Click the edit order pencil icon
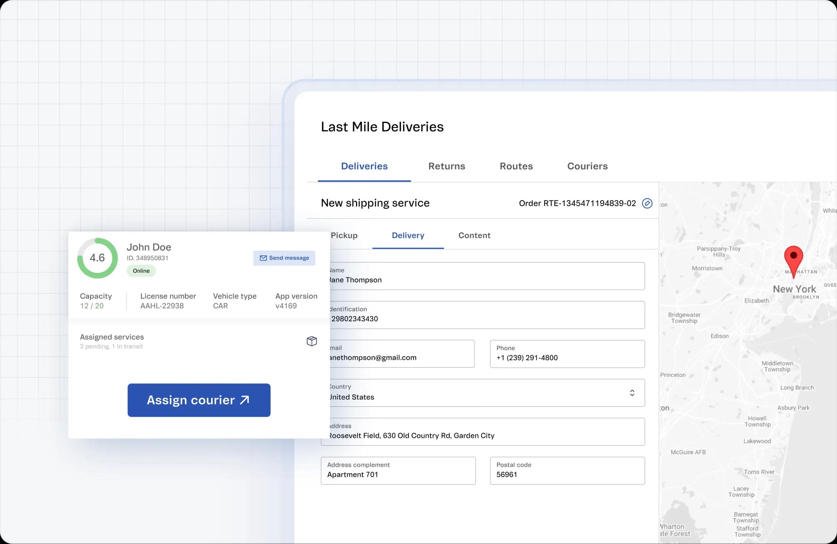Screen dimensions: 837x544 pyautogui.click(x=647, y=203)
